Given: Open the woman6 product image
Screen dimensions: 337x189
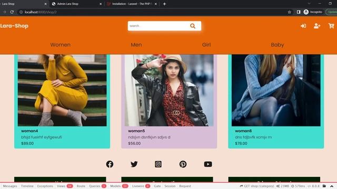Looking at the screenshot, I should pyautogui.click(x=276, y=90).
